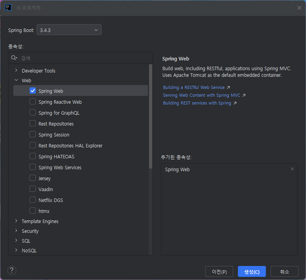Enable the Spring Session checkbox

(x=33, y=134)
